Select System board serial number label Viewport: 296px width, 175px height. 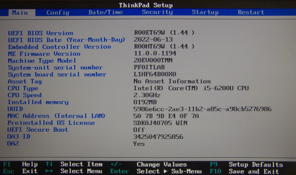point(57,74)
